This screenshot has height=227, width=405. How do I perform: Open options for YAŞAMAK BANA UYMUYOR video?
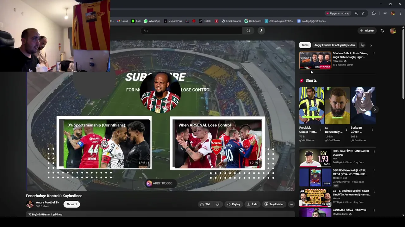point(374,211)
